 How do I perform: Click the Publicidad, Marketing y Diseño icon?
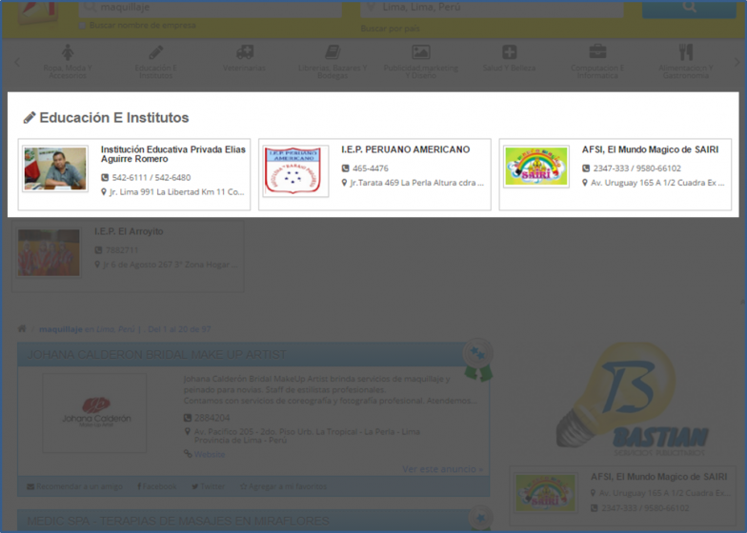point(420,52)
